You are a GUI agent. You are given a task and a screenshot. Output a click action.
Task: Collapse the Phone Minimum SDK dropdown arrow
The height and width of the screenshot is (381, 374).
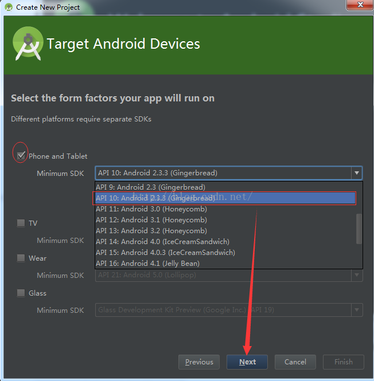click(357, 173)
